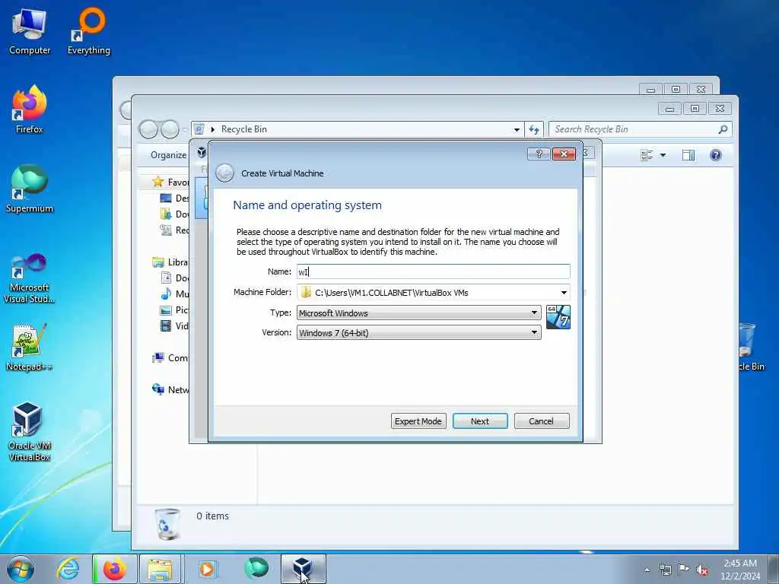Image resolution: width=779 pixels, height=584 pixels.
Task: Click the back arrow in Create Virtual Machine
Action: (224, 173)
